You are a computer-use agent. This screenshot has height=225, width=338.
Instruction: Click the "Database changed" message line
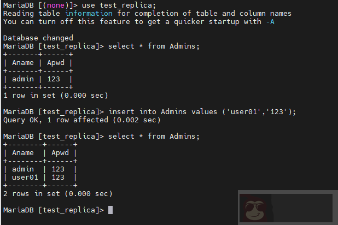(38, 38)
